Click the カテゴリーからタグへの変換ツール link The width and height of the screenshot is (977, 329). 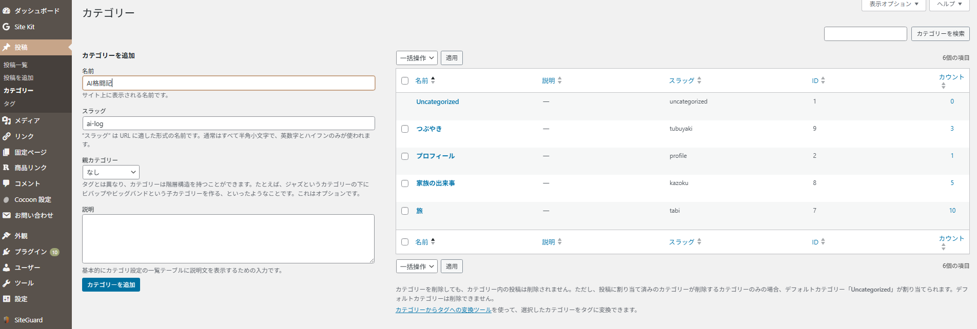[443, 310]
